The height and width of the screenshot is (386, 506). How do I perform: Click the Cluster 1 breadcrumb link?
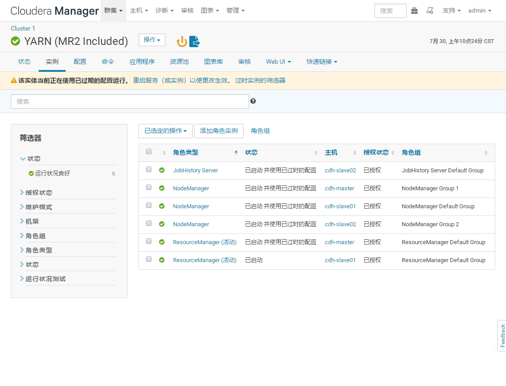point(23,28)
